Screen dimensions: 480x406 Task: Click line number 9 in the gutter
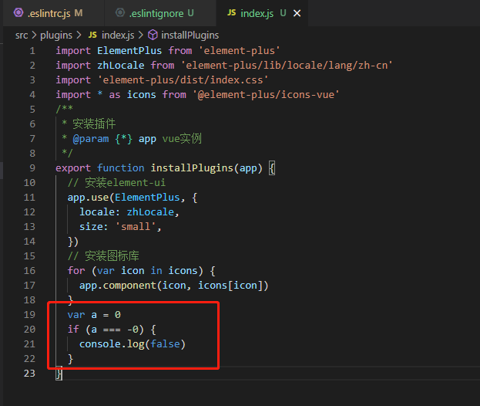32,168
